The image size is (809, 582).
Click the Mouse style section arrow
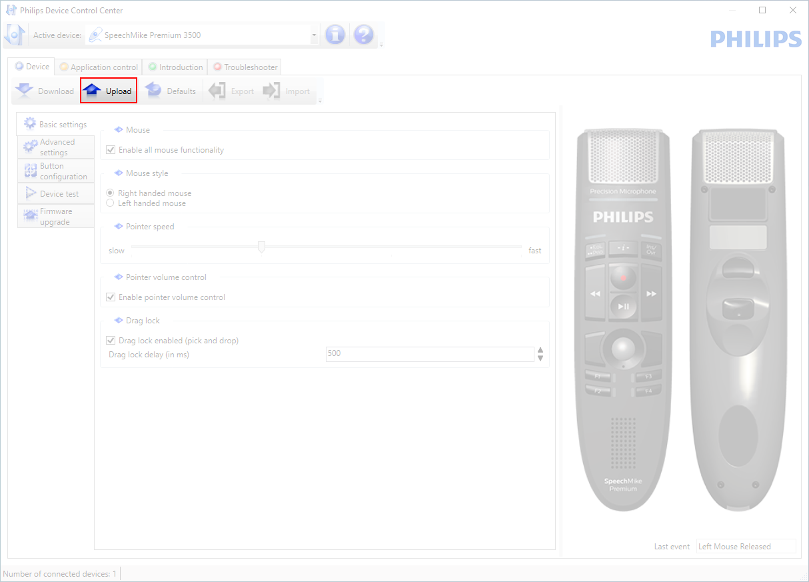tap(119, 173)
